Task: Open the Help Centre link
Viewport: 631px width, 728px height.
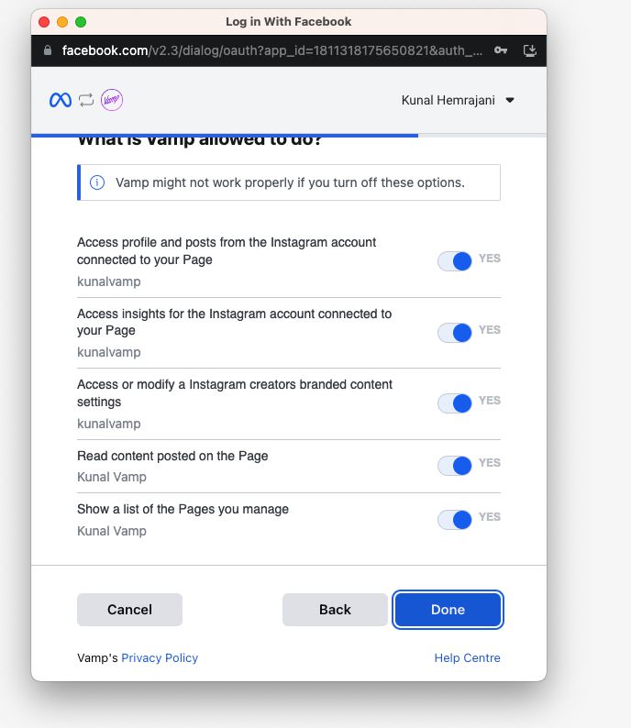Action: coord(467,658)
